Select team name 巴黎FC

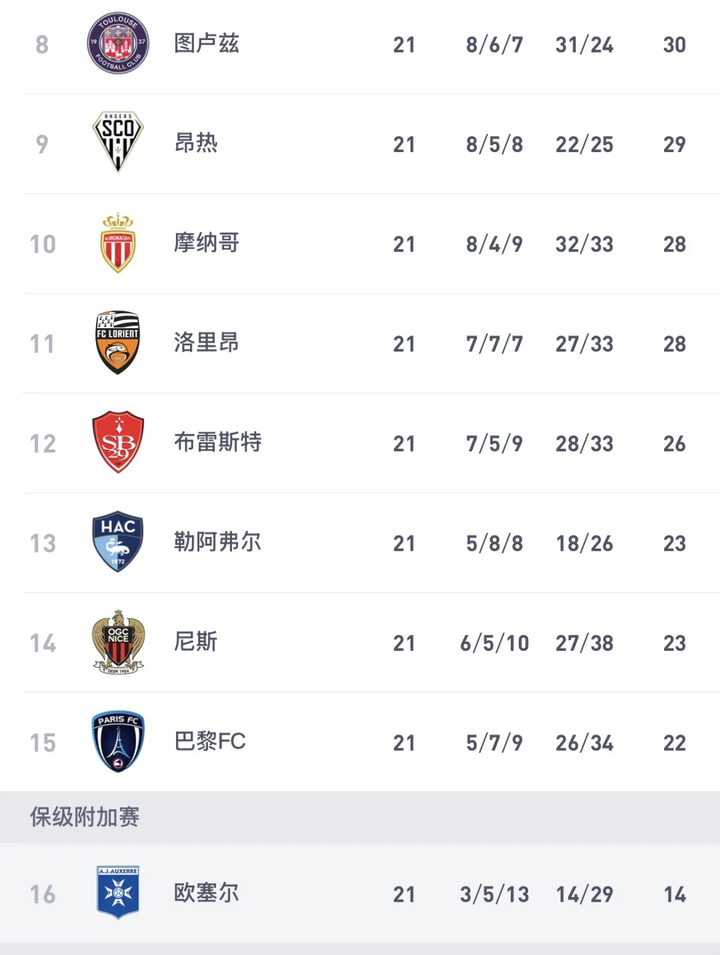[210, 742]
